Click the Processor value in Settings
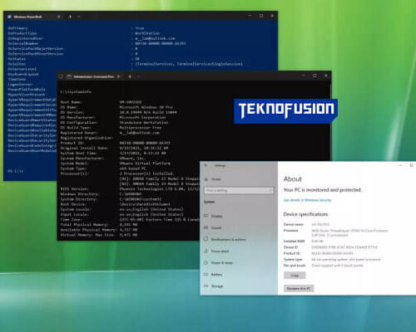The width and height of the screenshot is (416, 332). (x=349, y=232)
